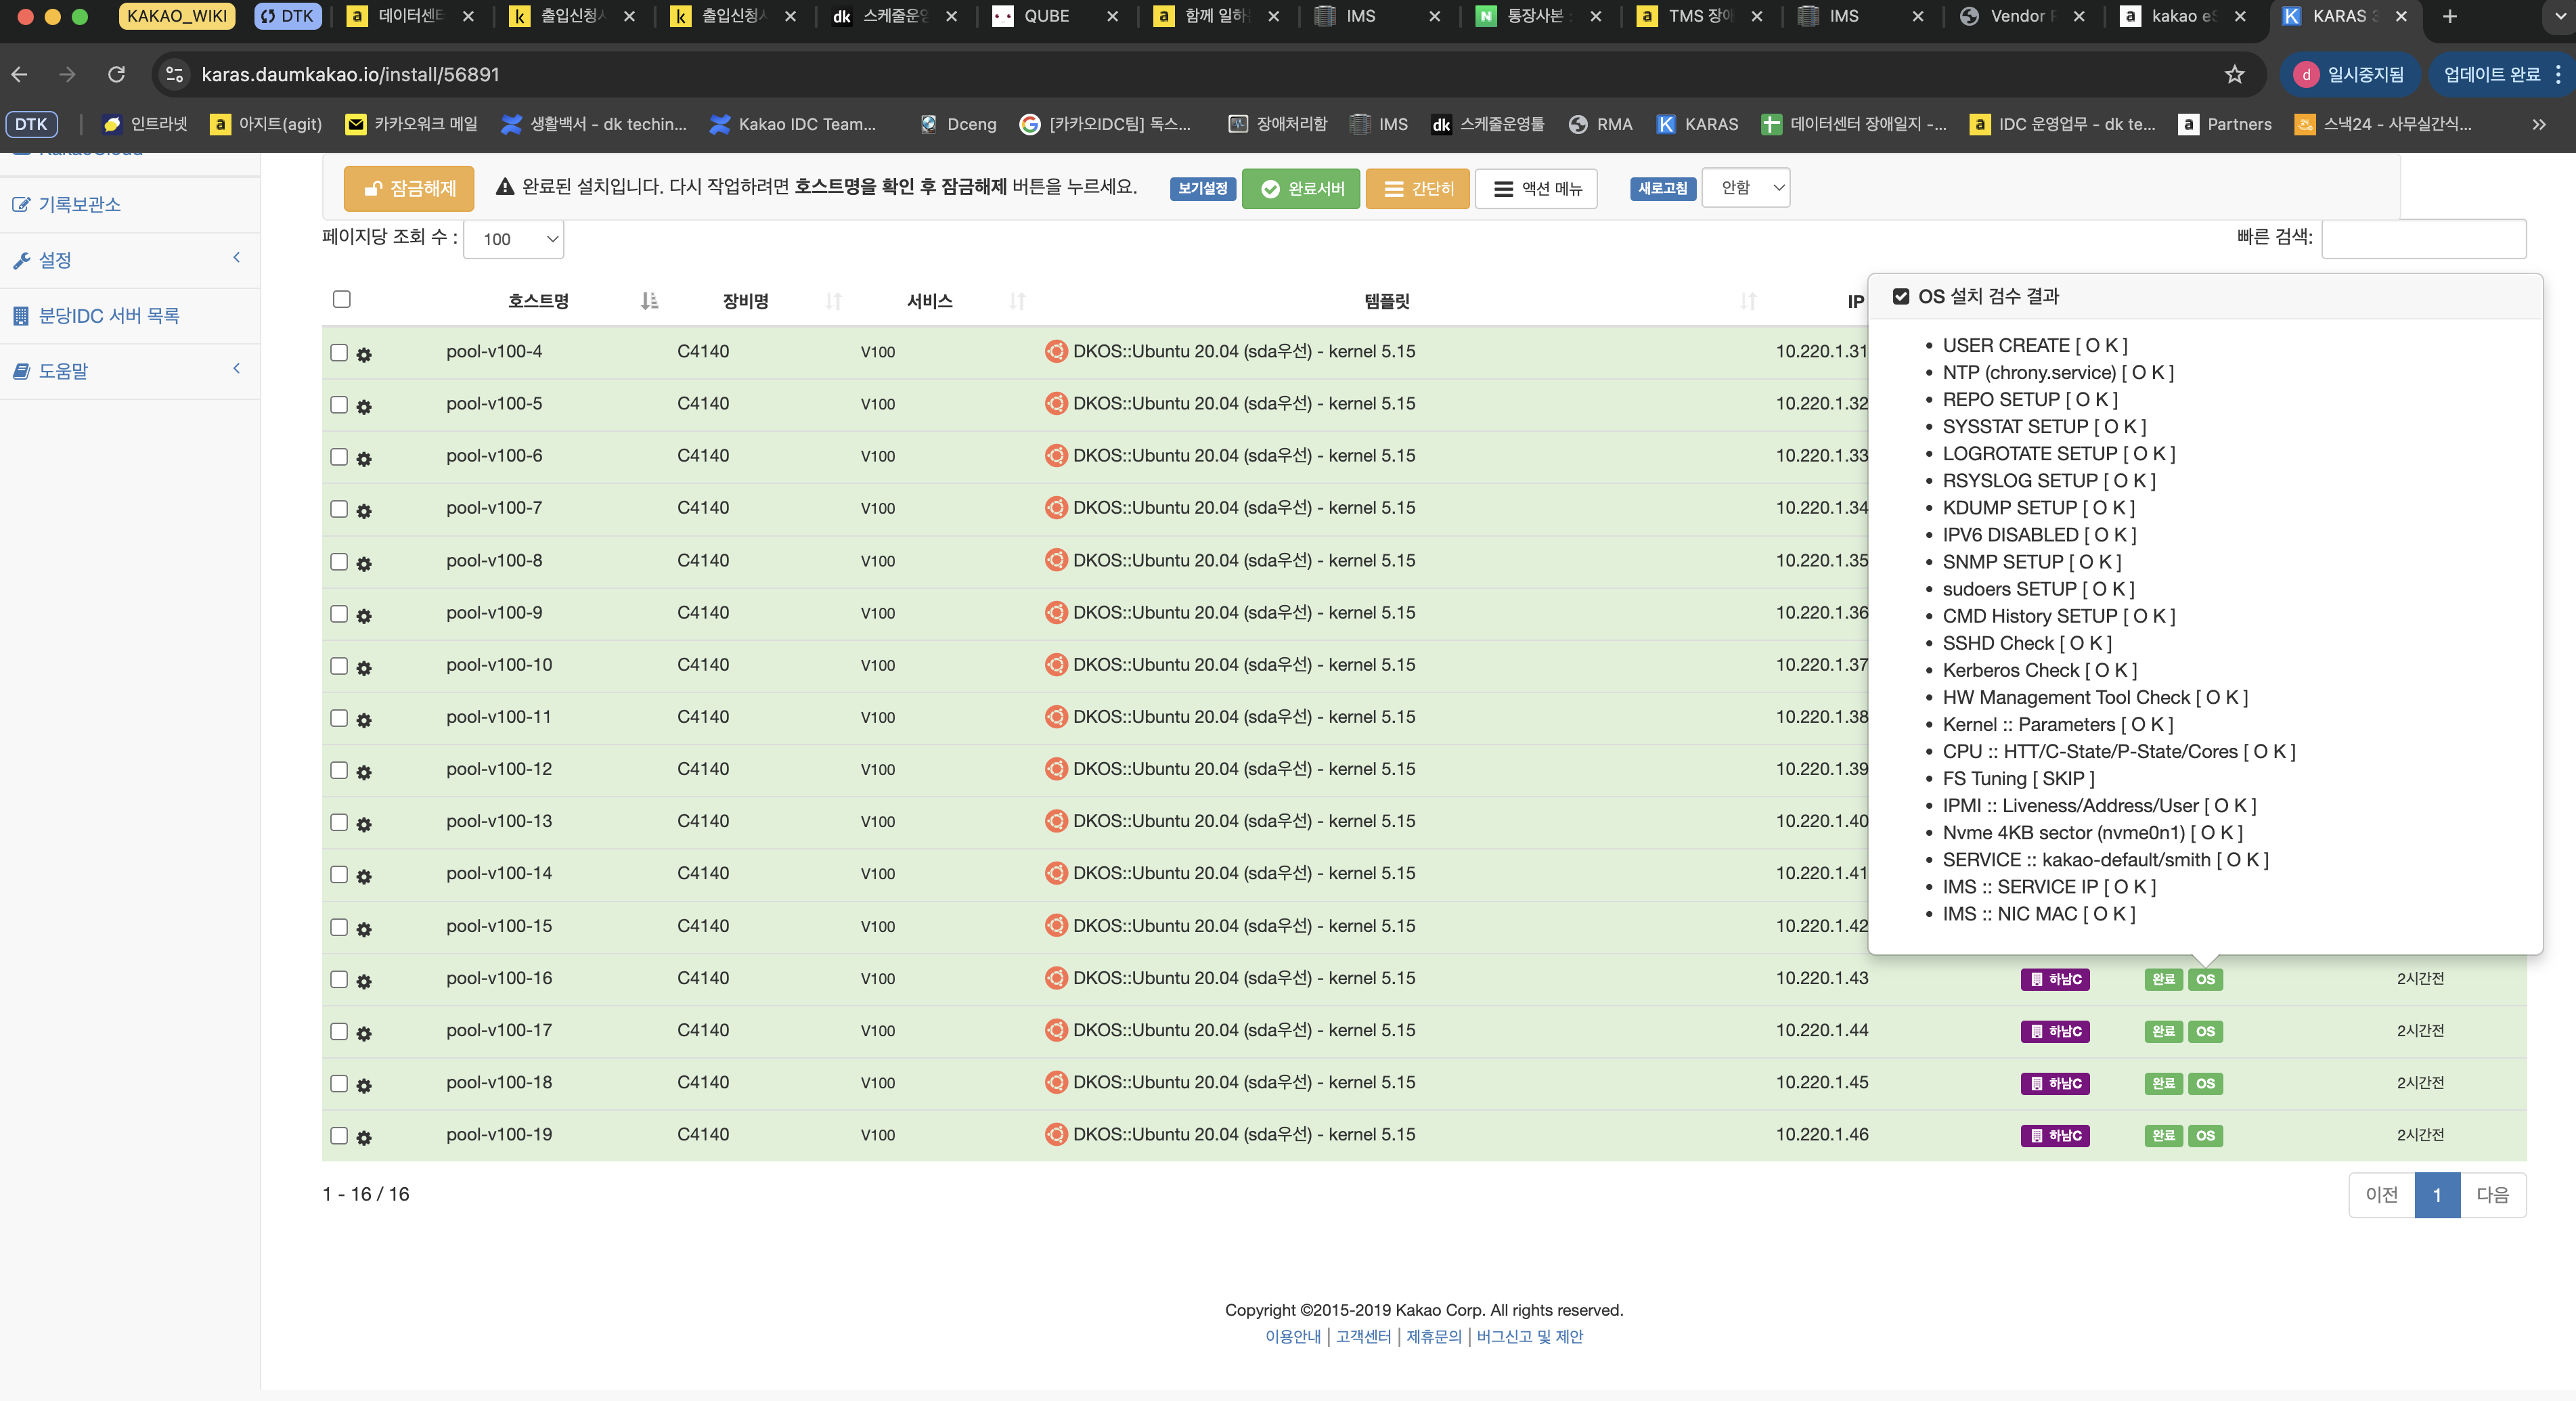The width and height of the screenshot is (2576, 1401).
Task: Open KAKAO_WIKI tab group label
Action: [x=177, y=16]
